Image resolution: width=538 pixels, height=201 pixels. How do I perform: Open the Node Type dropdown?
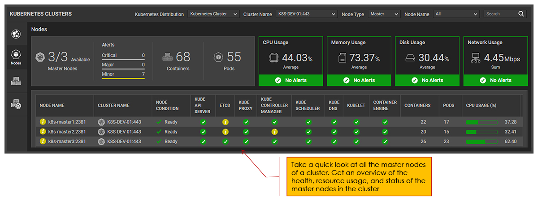coord(383,14)
